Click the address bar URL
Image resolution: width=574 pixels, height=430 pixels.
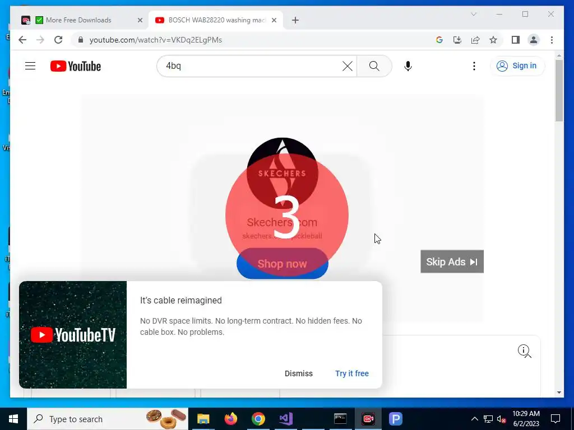point(156,40)
